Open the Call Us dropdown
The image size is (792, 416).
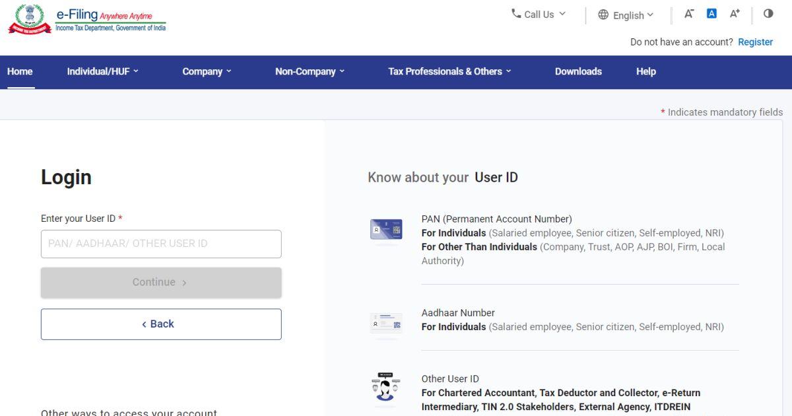click(539, 15)
